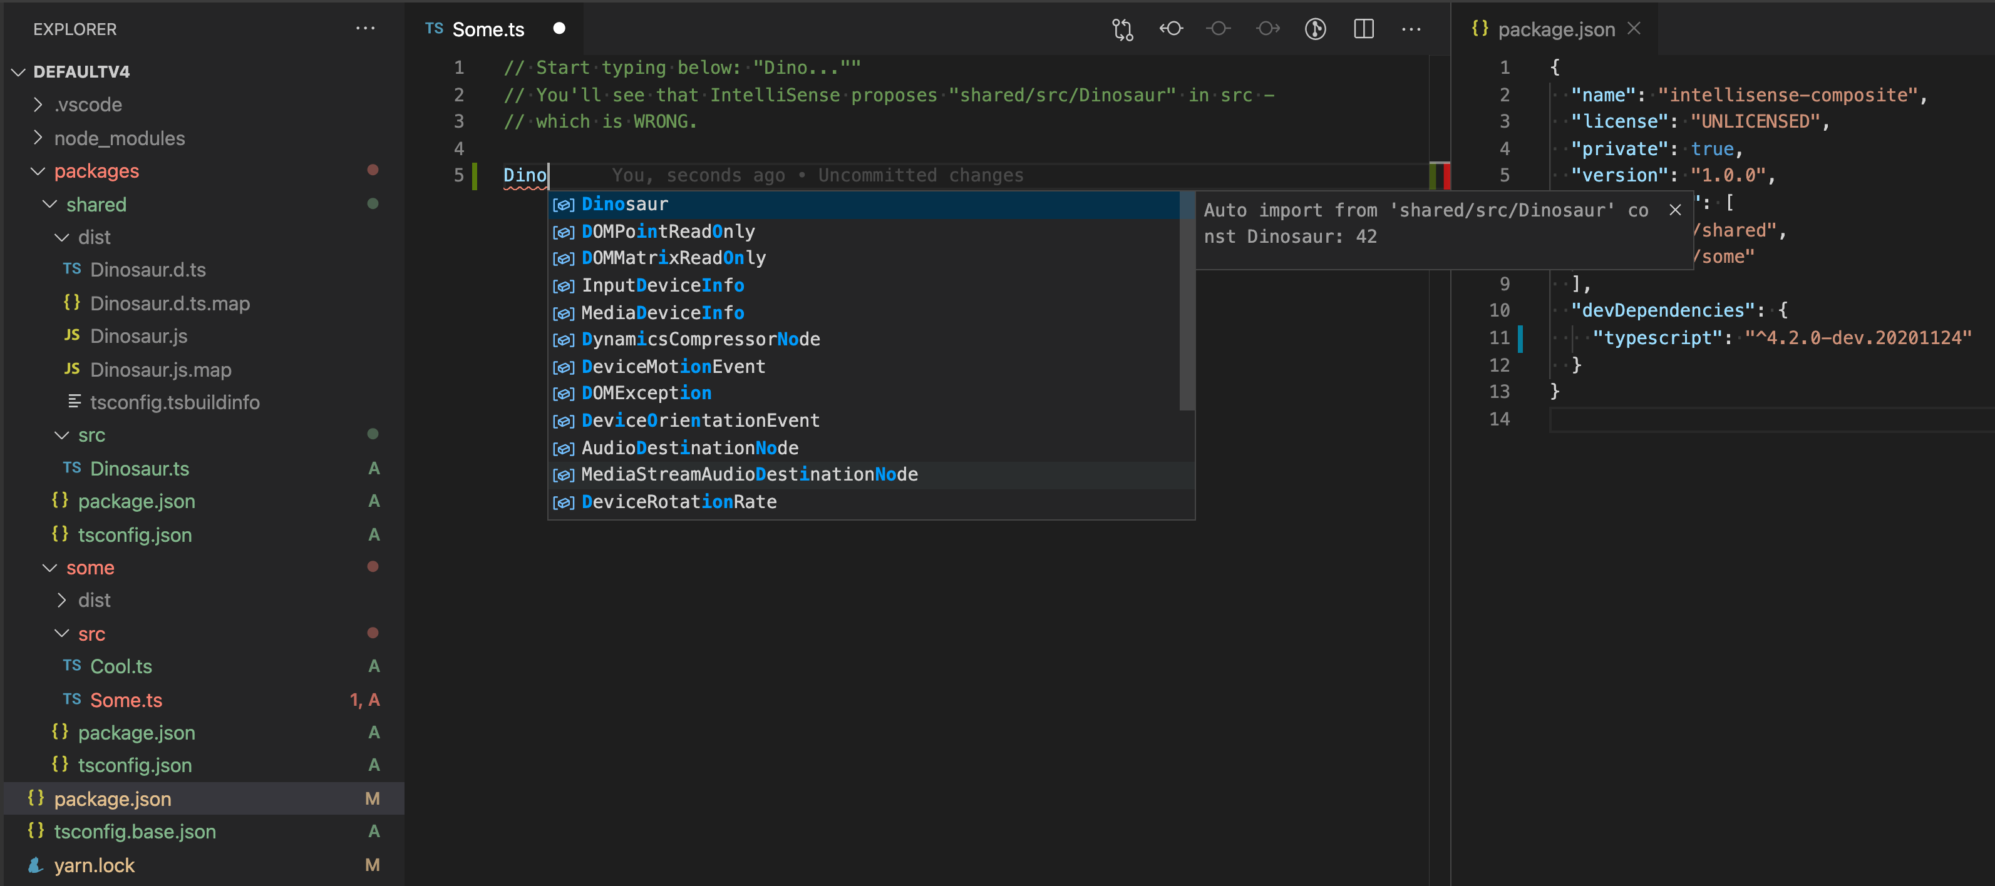Screen dimensions: 1995x886
Task: Select the package.json editor tab
Action: tap(1555, 29)
